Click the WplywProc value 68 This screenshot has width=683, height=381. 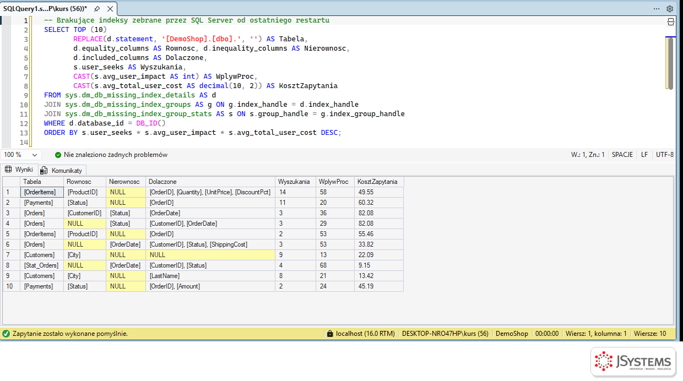(x=335, y=265)
